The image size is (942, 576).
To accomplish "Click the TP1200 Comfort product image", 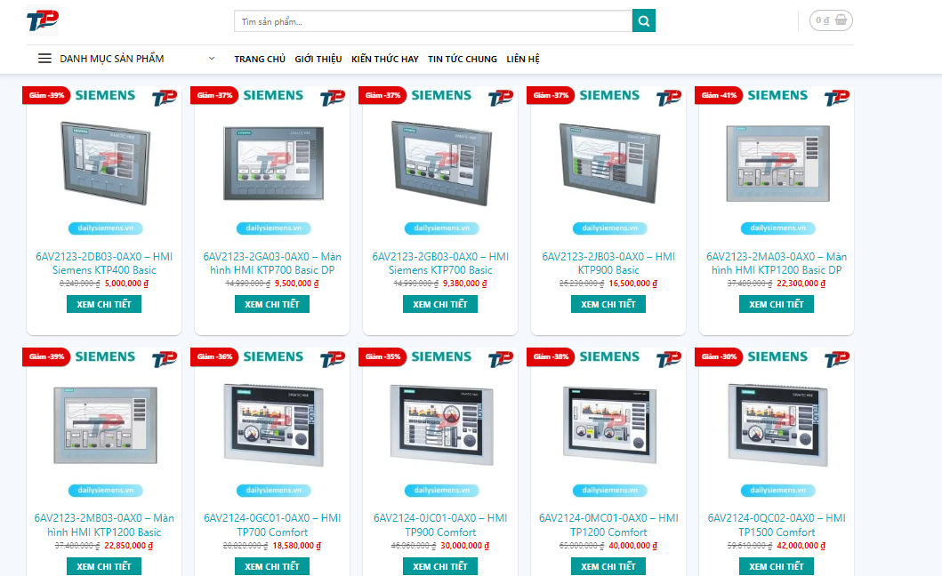I will 610,425.
